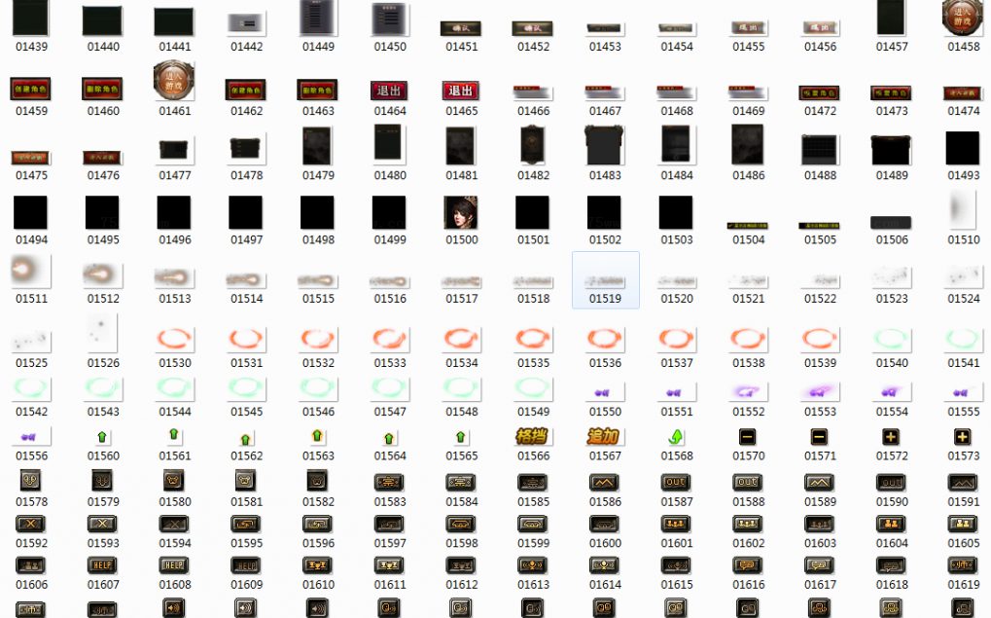Click the X button icon 01592

point(31,524)
